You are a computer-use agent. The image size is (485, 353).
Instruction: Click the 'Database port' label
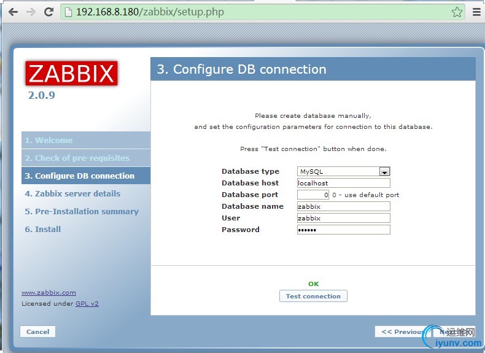click(250, 195)
